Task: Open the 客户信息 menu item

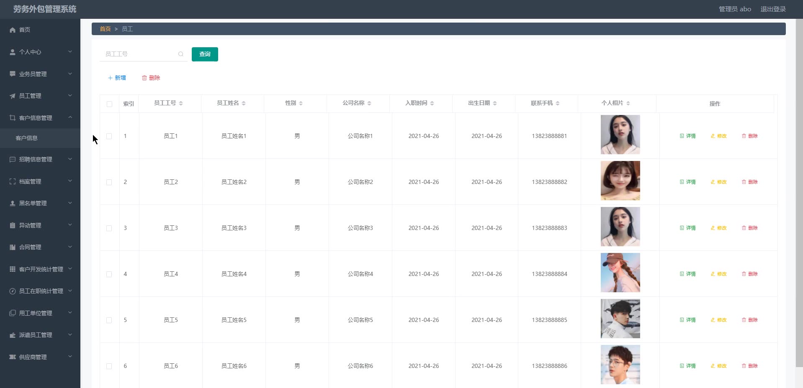Action: pos(27,138)
